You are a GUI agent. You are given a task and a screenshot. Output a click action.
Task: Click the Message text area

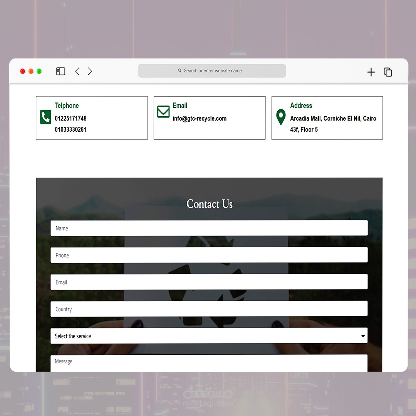coord(209,363)
